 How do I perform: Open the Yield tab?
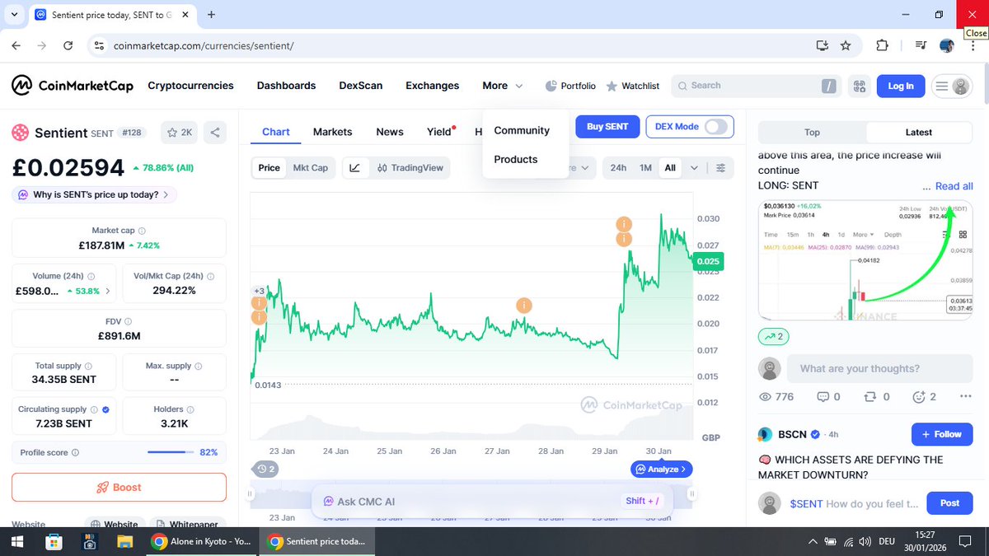pos(439,132)
